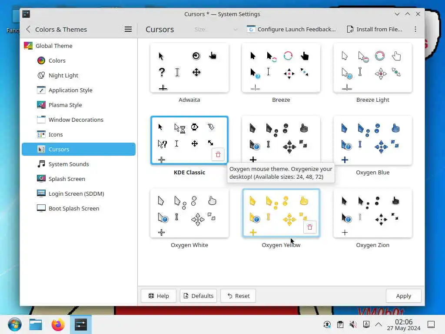
Task: Open the Colors settings page
Action: click(x=79, y=60)
